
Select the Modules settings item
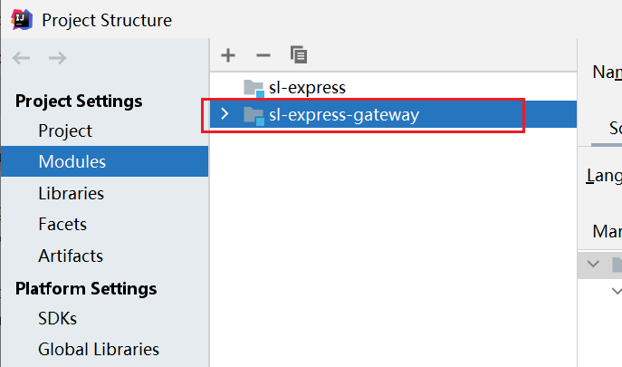105,161
